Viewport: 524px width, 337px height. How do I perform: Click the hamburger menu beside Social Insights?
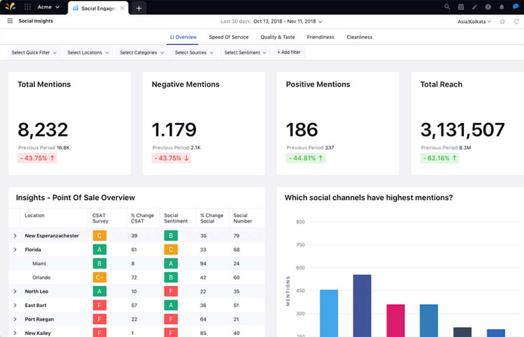tap(10, 20)
